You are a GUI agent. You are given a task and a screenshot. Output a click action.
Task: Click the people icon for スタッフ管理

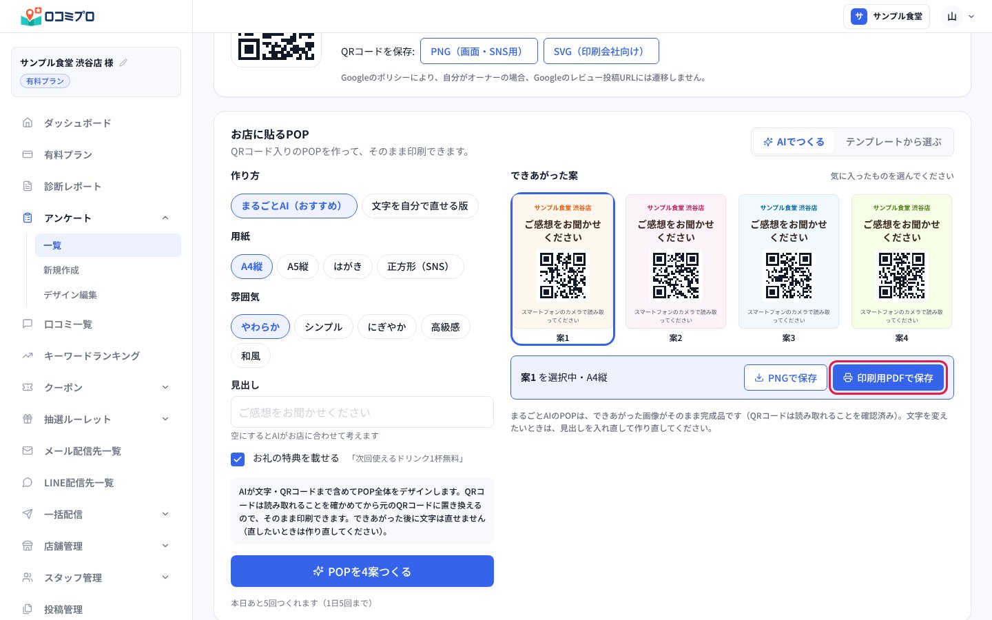(28, 577)
